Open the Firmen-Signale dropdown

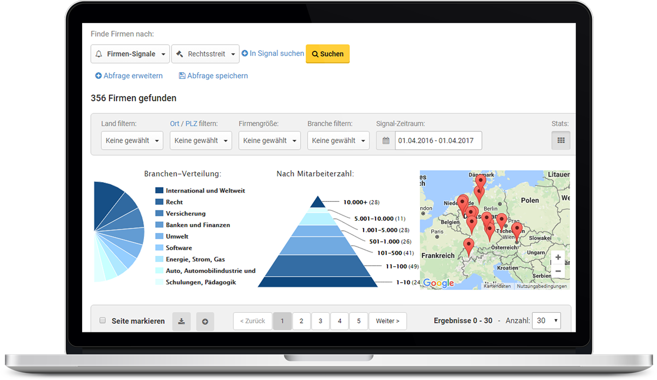[x=130, y=54]
